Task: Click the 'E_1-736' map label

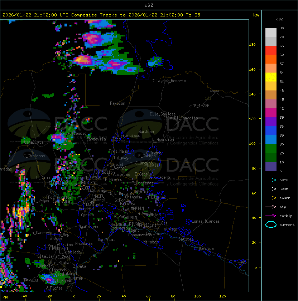Action: 202,106
